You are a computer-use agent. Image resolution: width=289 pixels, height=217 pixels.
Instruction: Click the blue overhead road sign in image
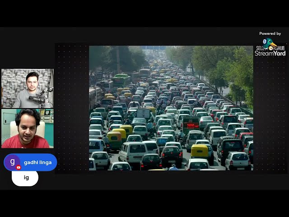pos(153,48)
